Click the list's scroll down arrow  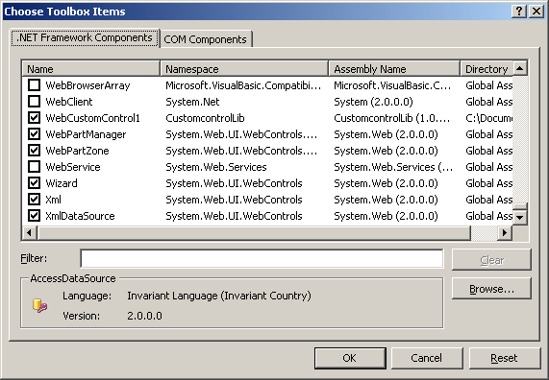pyautogui.click(x=520, y=218)
